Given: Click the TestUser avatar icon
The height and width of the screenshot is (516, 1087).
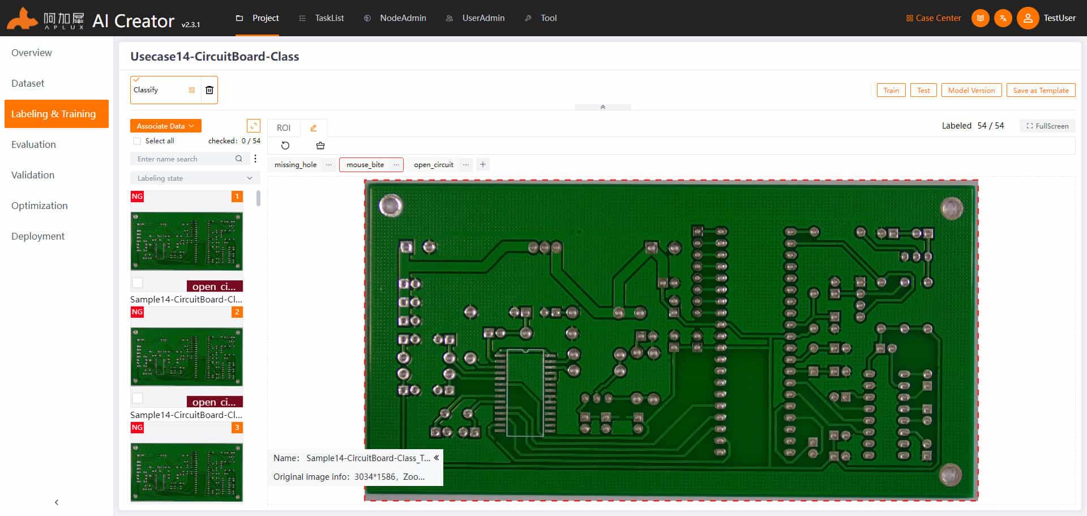Looking at the screenshot, I should click(x=1028, y=18).
